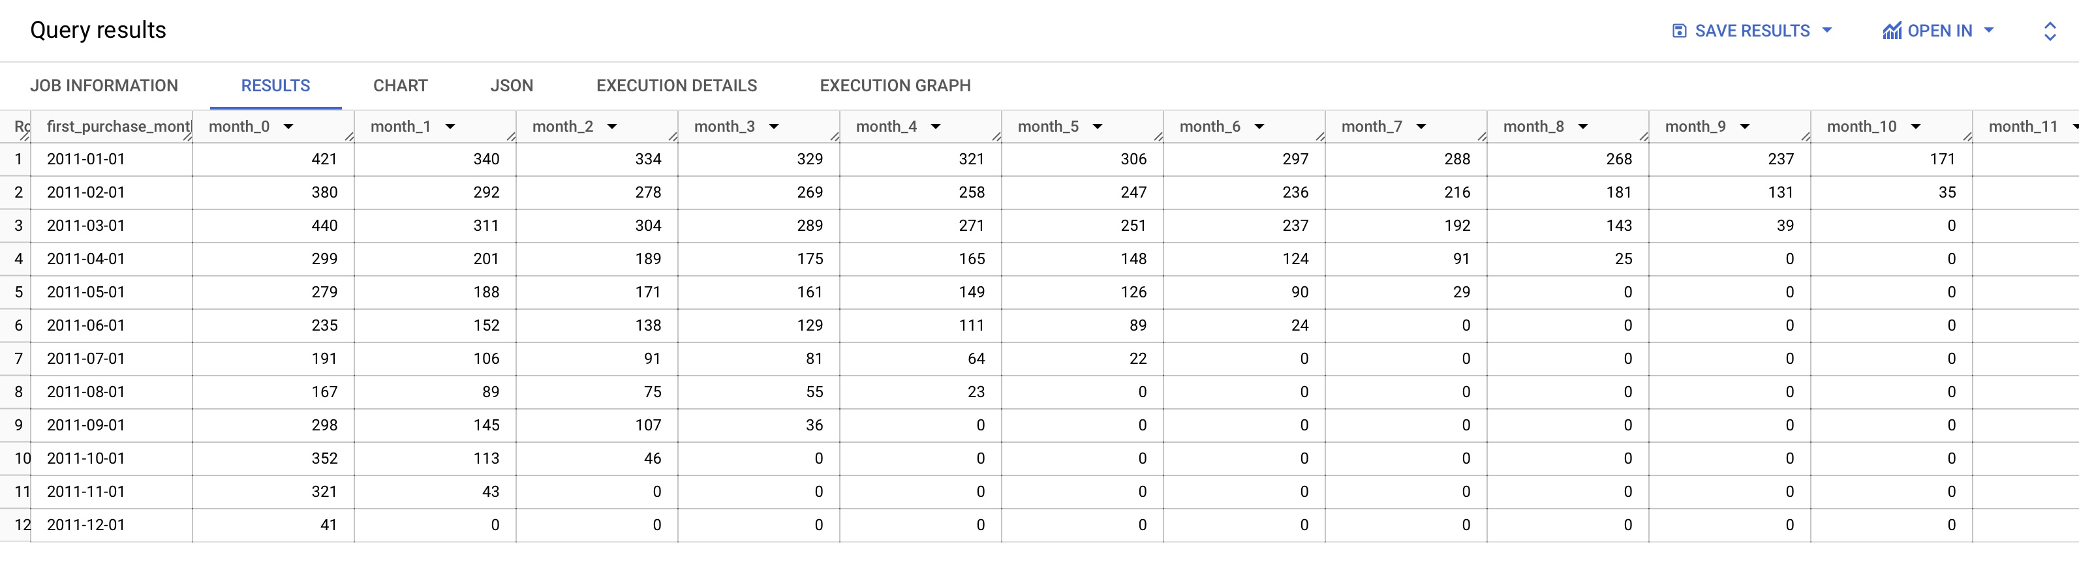Viewport: 2079px width, 583px height.
Task: Open the Execution Graph tab
Action: [895, 85]
